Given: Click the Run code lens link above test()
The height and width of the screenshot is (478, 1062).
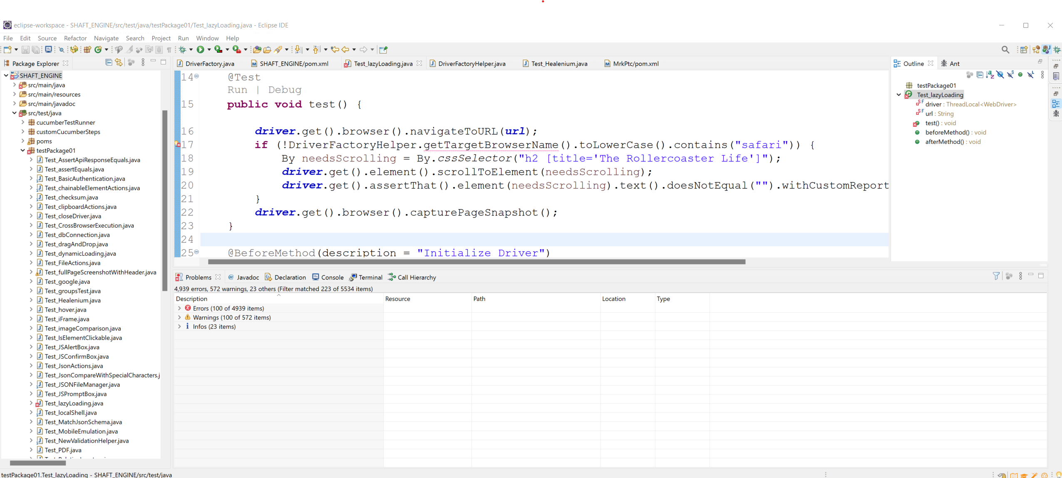Looking at the screenshot, I should [x=237, y=90].
